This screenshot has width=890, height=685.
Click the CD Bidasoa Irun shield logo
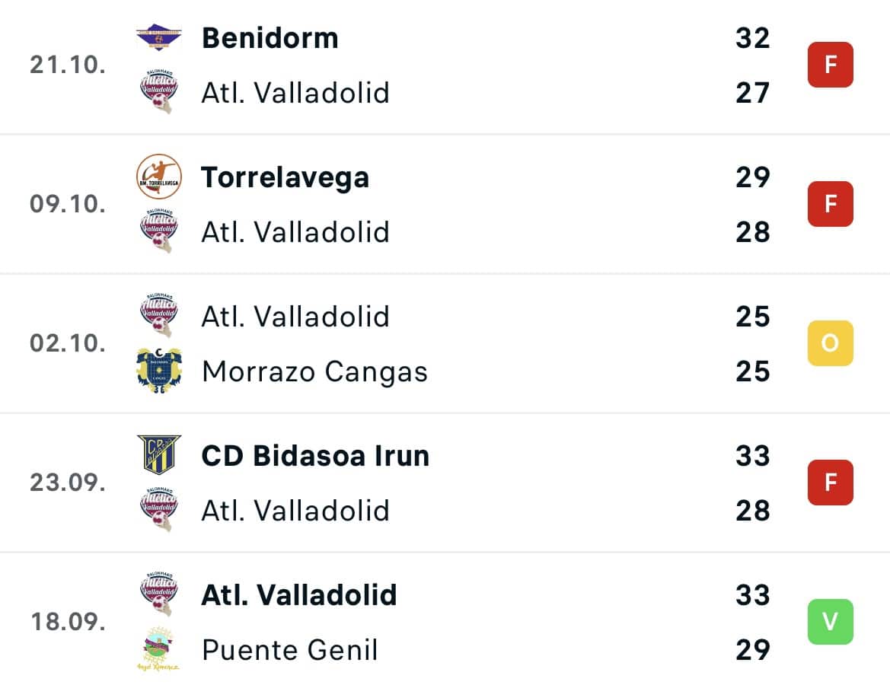point(159,454)
